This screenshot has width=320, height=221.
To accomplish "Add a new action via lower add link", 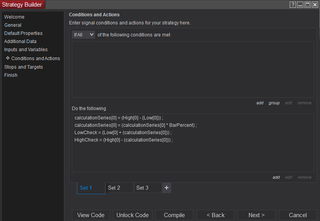I will [276, 177].
